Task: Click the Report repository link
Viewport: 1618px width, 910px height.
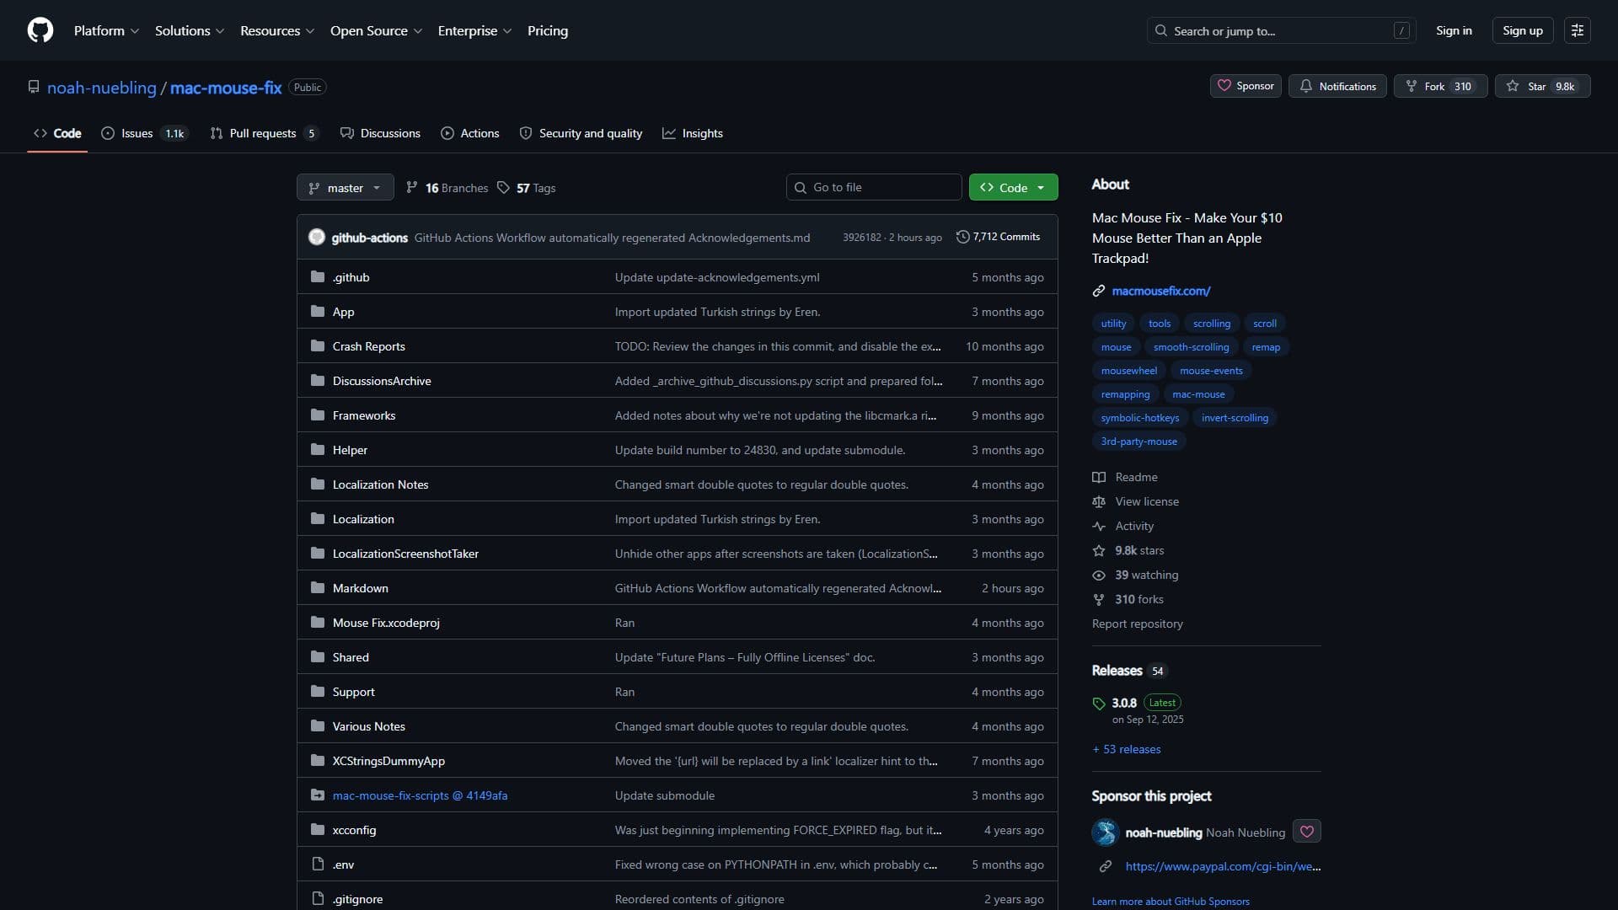Action: point(1138,624)
